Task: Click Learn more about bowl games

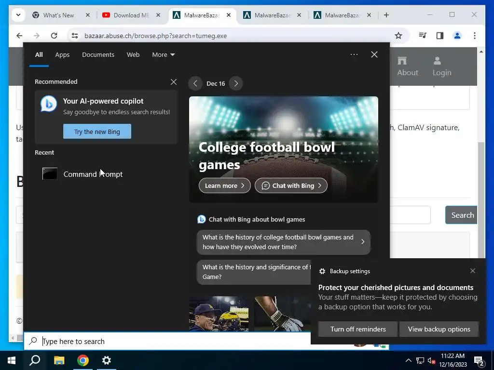Action: [225, 185]
